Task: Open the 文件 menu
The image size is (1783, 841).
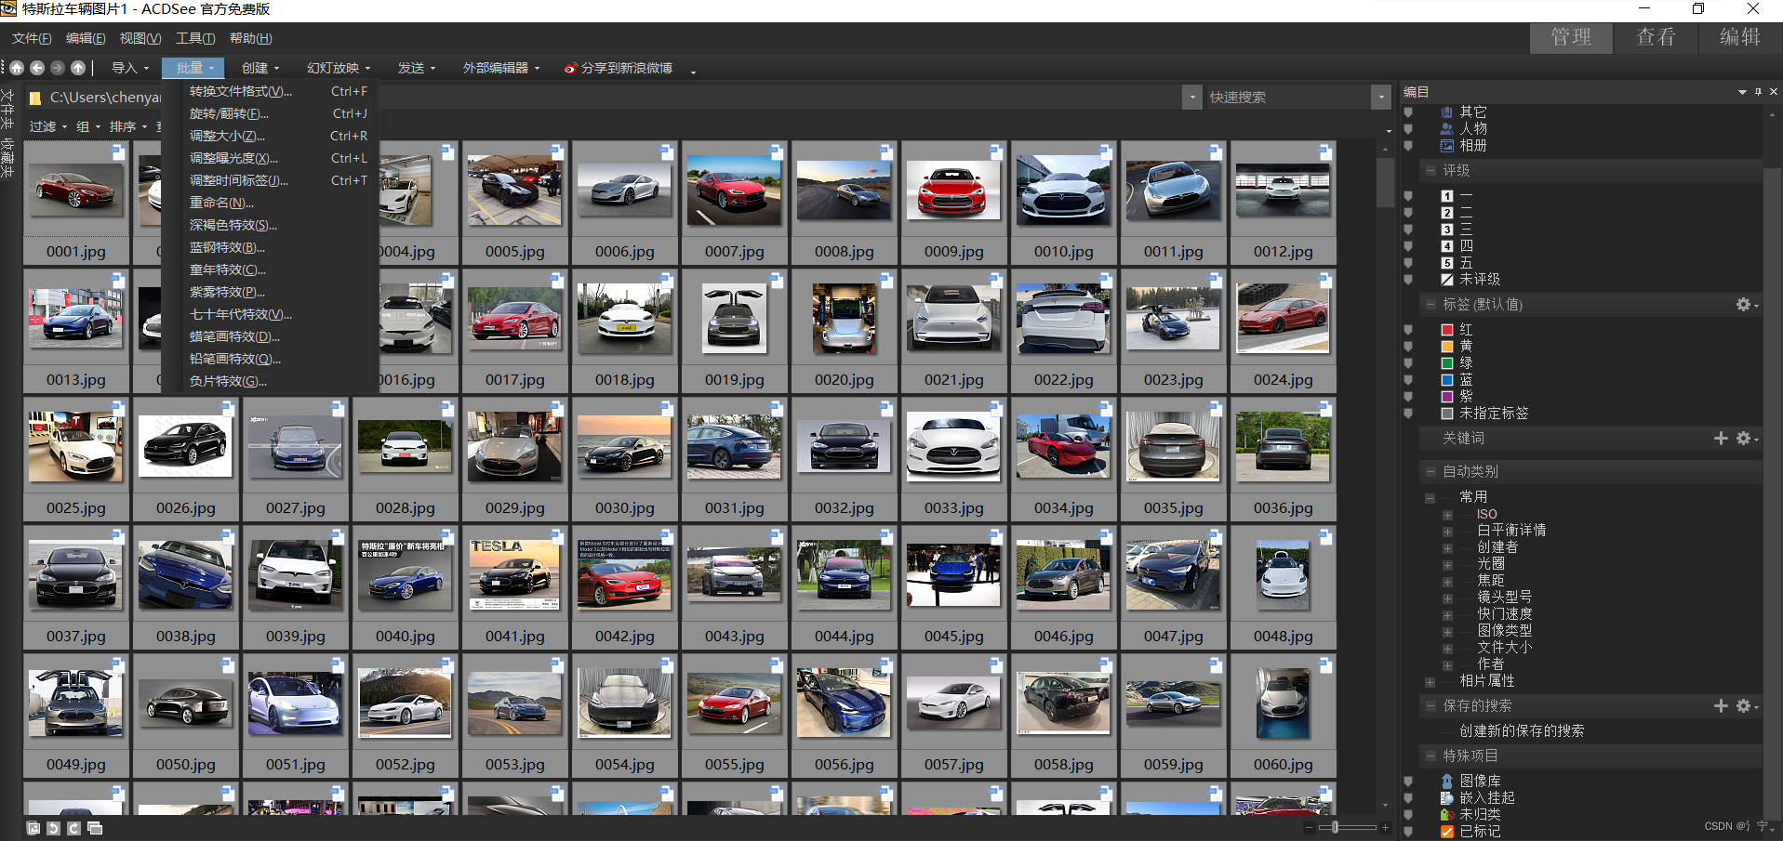Action: (32, 38)
